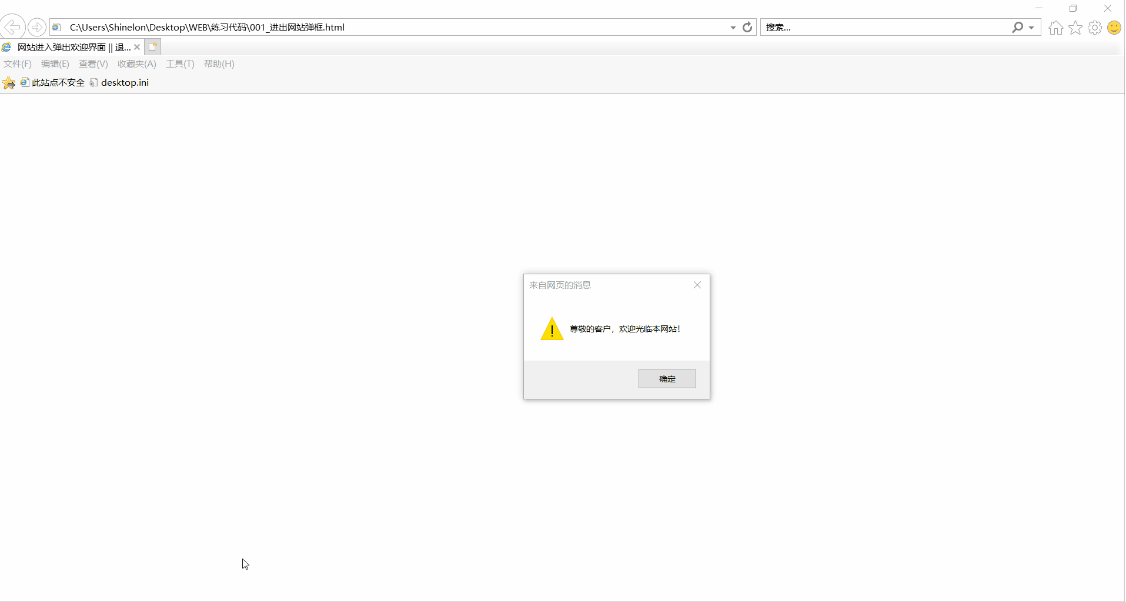Select the 网站进入弹出欢迎界面 tab
1126x602 pixels.
pos(71,46)
